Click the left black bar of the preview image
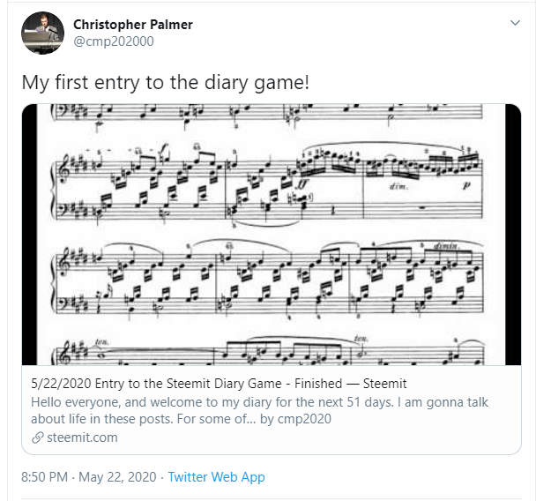 [x=29, y=235]
